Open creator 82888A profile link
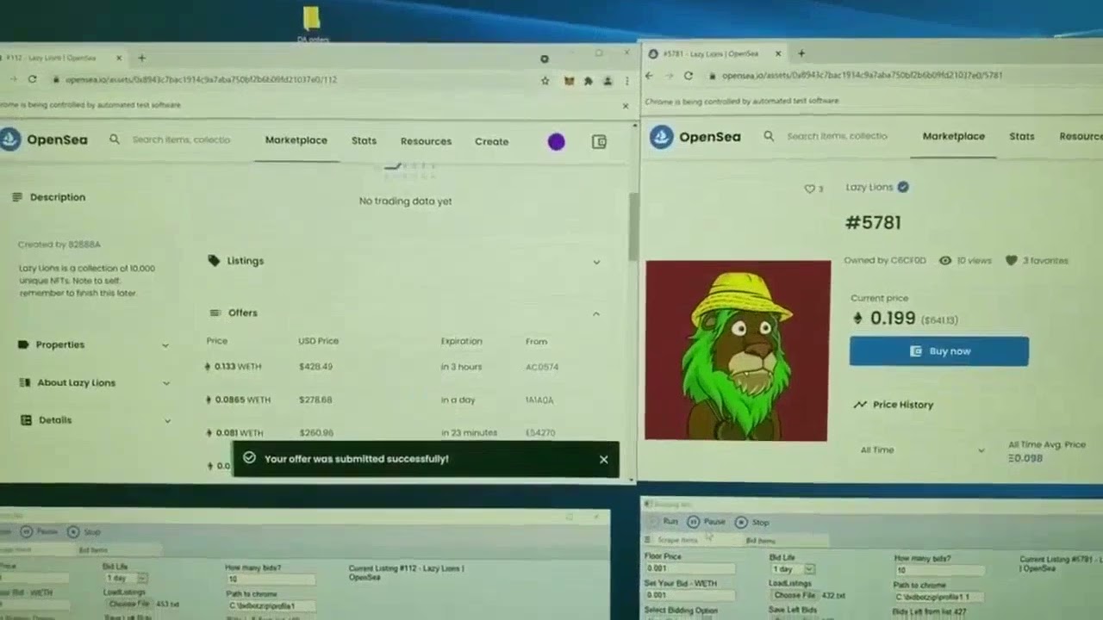The height and width of the screenshot is (620, 1103). click(x=84, y=245)
